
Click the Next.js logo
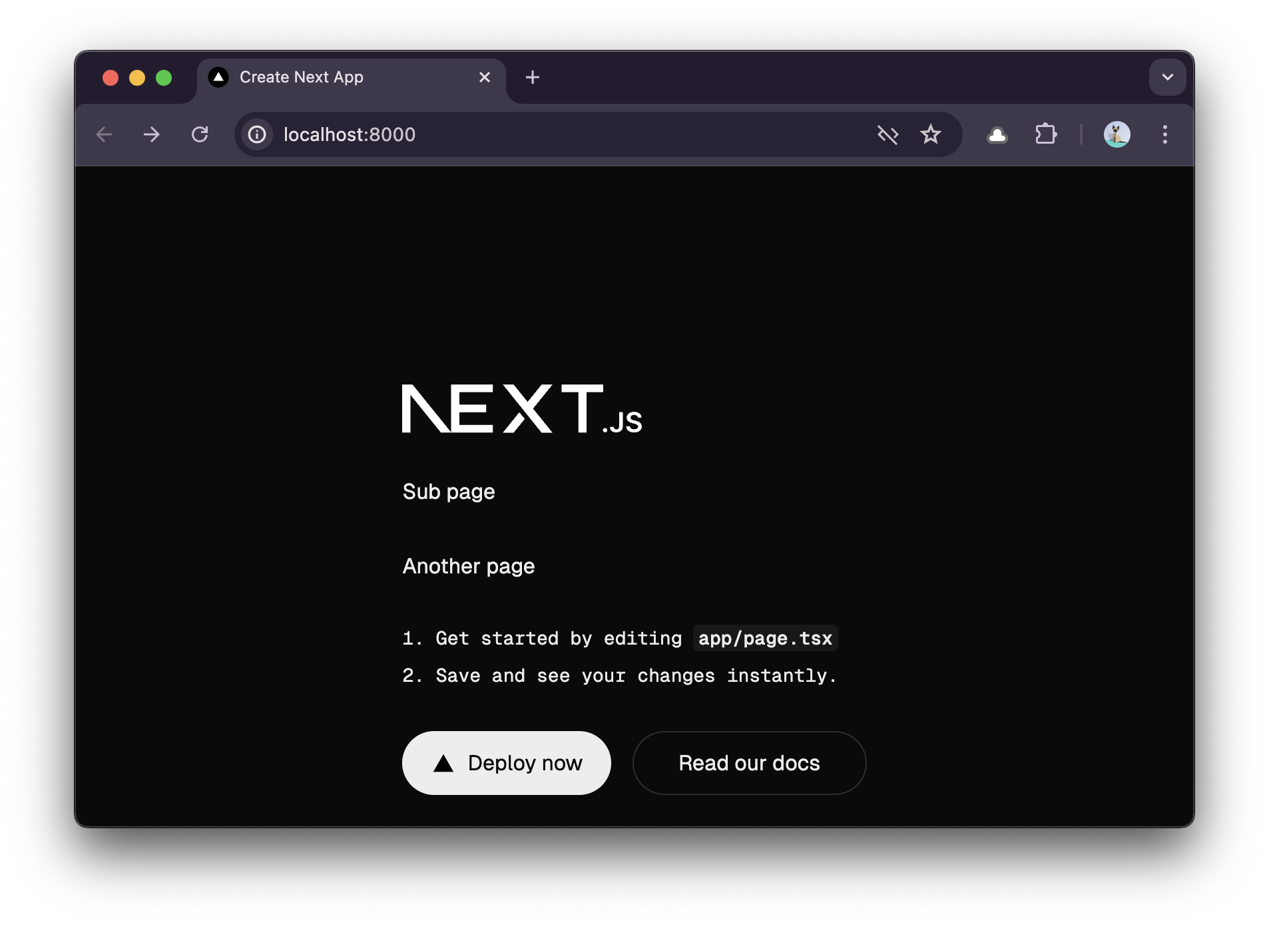[522, 409]
